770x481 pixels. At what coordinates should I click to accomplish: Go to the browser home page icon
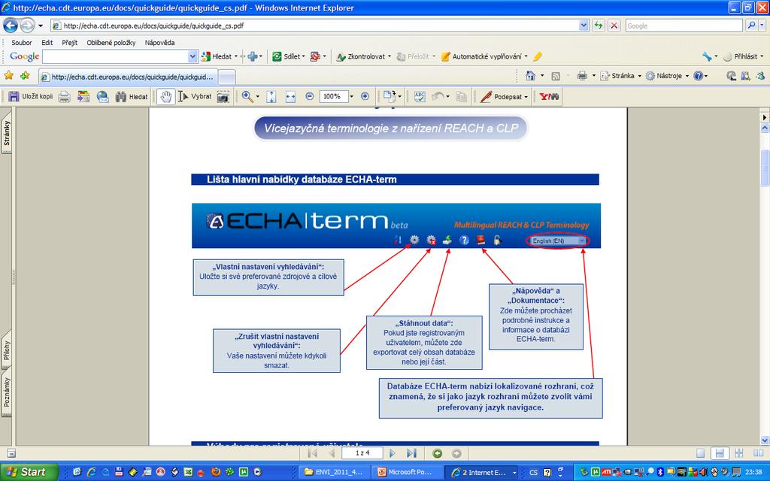tap(530, 76)
